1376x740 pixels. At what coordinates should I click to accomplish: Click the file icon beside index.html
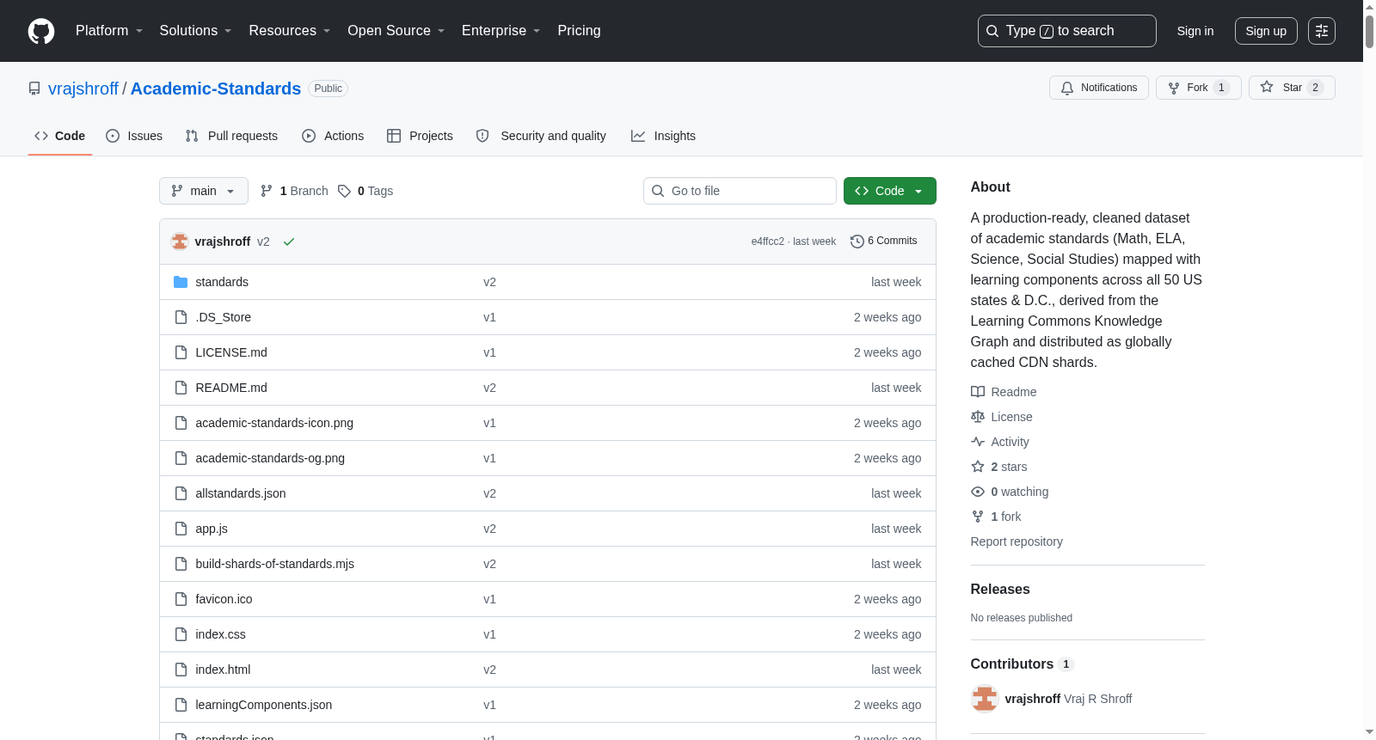(x=181, y=670)
